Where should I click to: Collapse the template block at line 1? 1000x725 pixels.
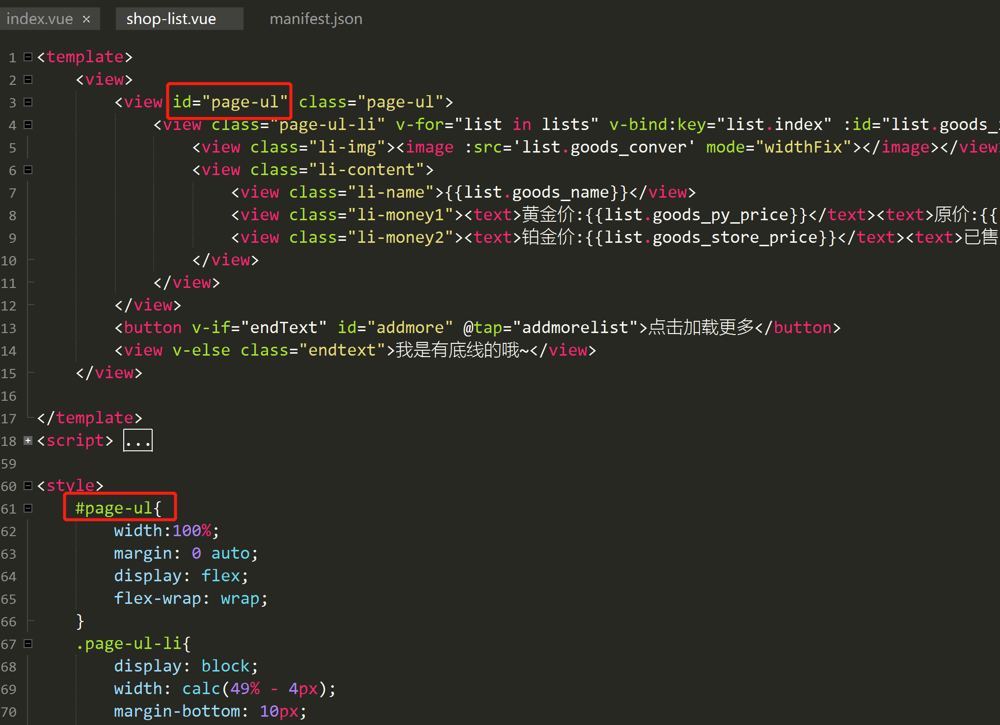tap(28, 57)
